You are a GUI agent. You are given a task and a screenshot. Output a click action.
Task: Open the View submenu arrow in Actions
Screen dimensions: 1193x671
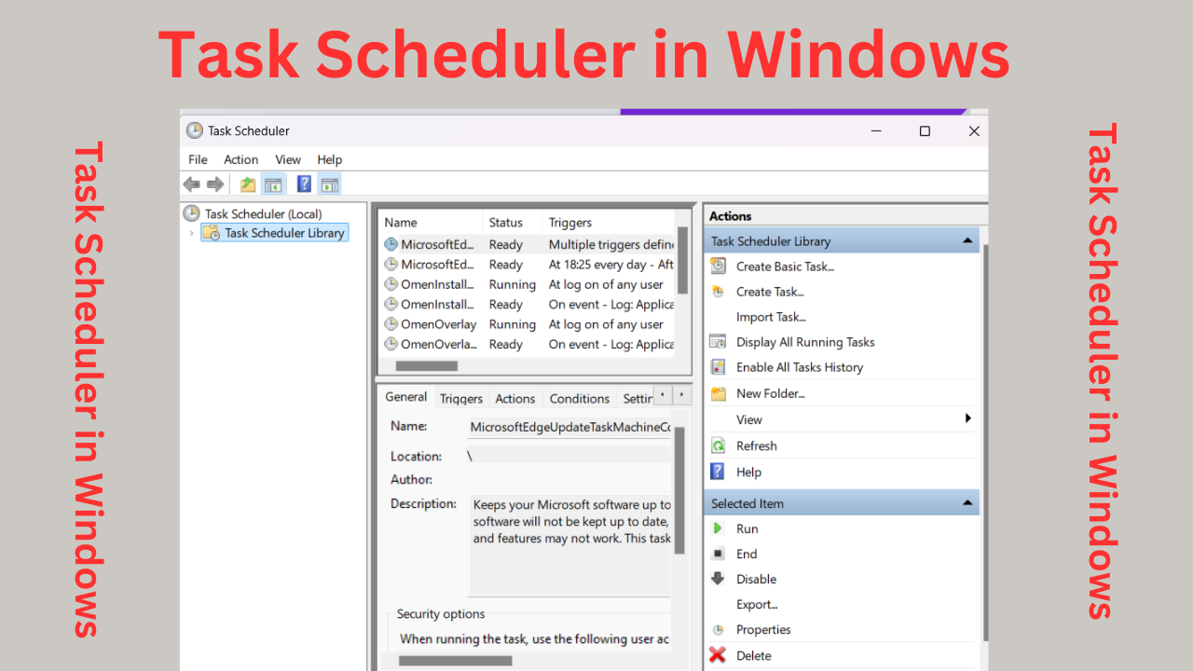click(968, 419)
